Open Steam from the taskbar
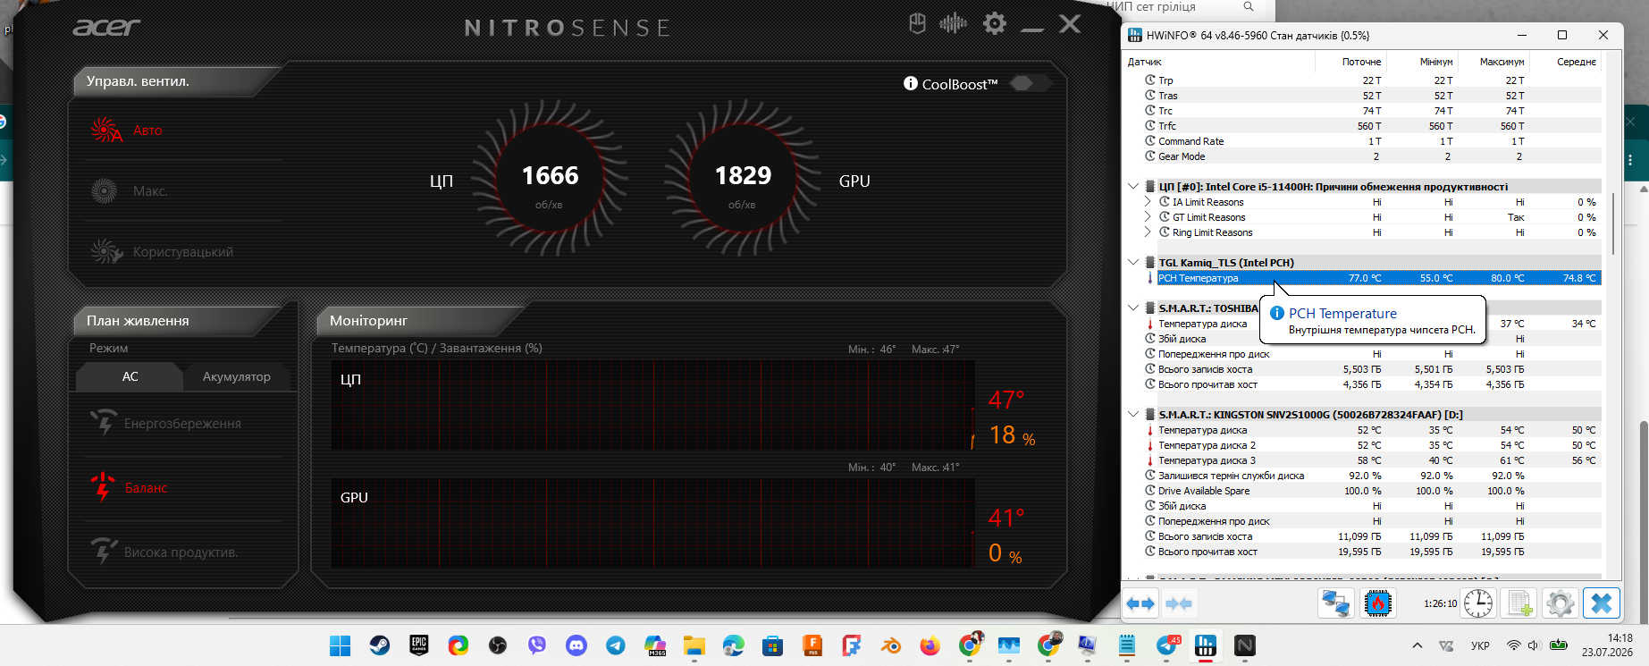 pos(380,645)
